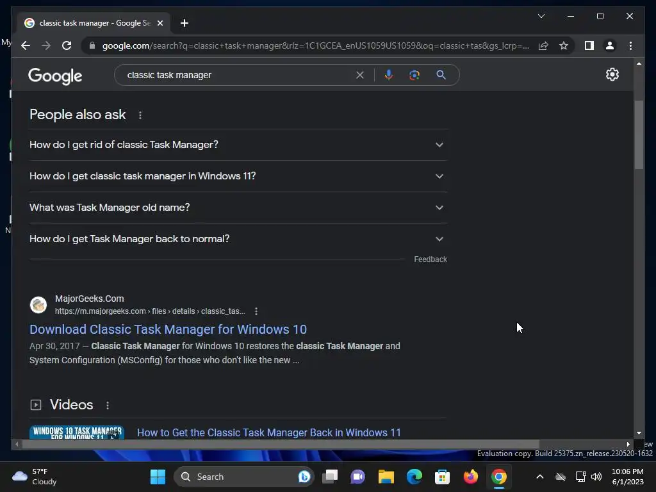Open 'Download Classic Task Manager for Windows 10'
The width and height of the screenshot is (656, 492).
(x=168, y=330)
